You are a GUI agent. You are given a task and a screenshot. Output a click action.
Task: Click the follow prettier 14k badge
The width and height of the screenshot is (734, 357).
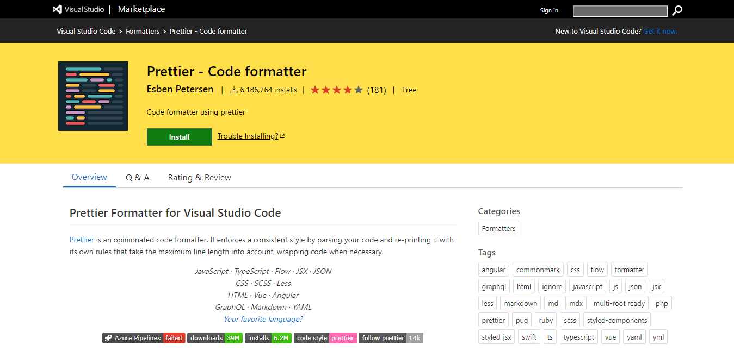391,338
